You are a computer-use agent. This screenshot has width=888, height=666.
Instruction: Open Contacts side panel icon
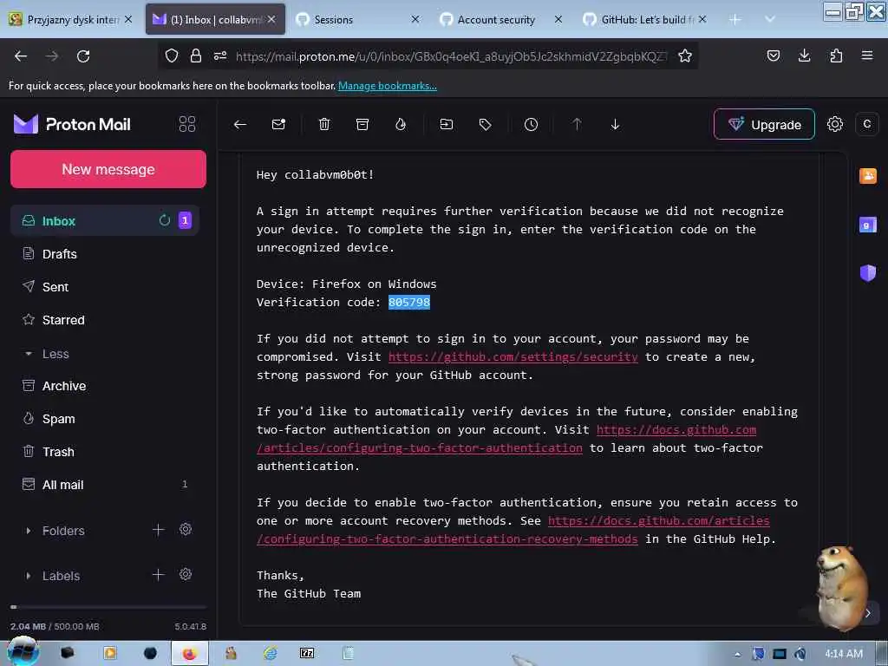(x=867, y=176)
